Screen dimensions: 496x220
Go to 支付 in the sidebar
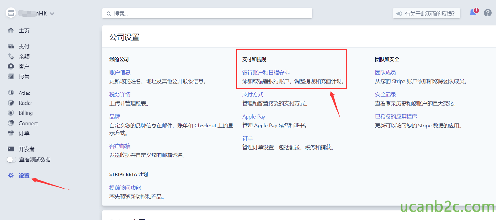tap(24, 47)
